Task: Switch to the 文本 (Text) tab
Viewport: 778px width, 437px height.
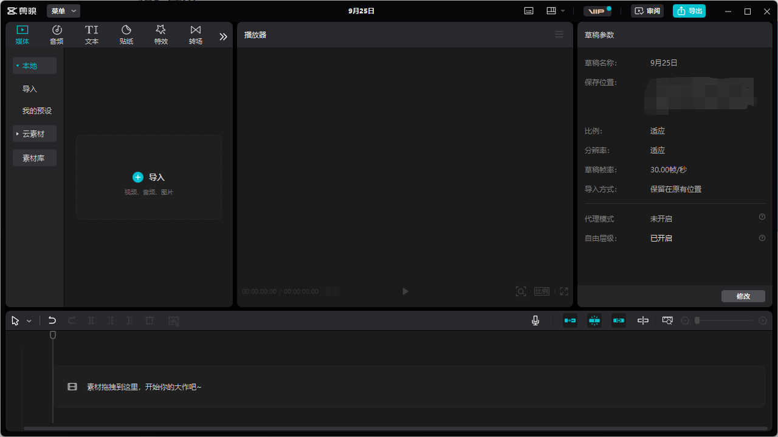Action: tap(92, 35)
